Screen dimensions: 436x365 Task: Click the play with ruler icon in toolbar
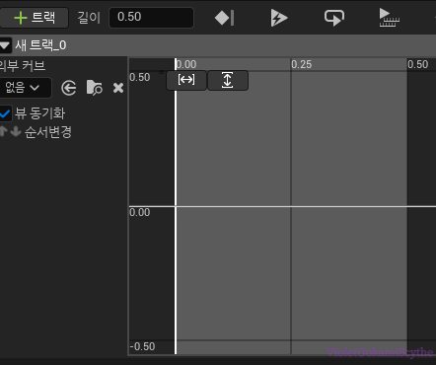coord(389,18)
